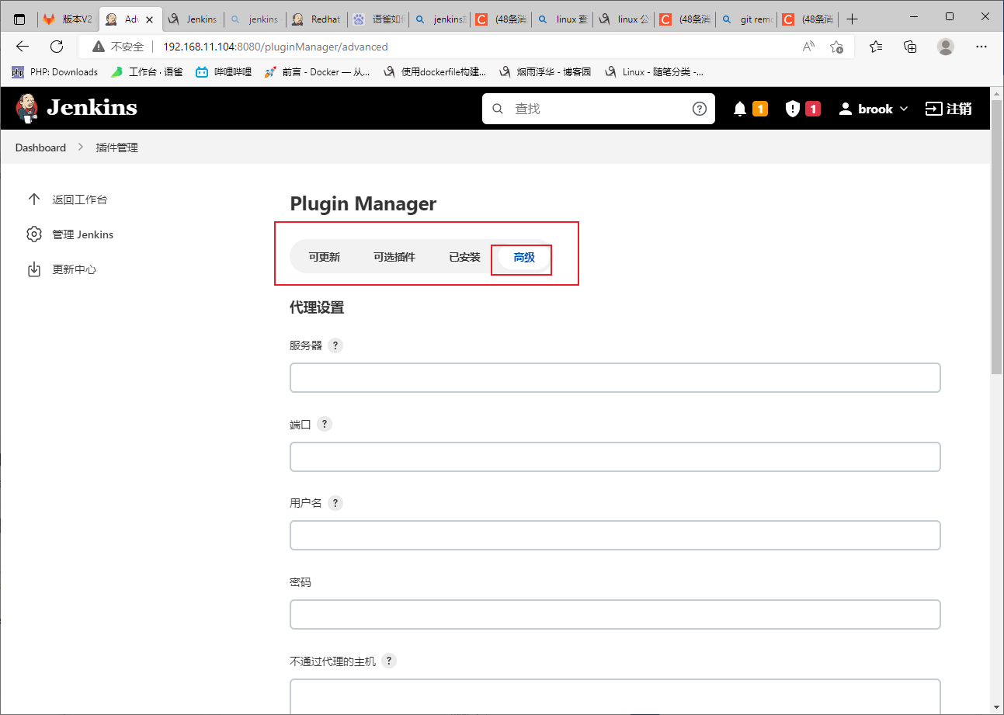
Task: Click the Jenkins logo in header
Action: (x=76, y=108)
